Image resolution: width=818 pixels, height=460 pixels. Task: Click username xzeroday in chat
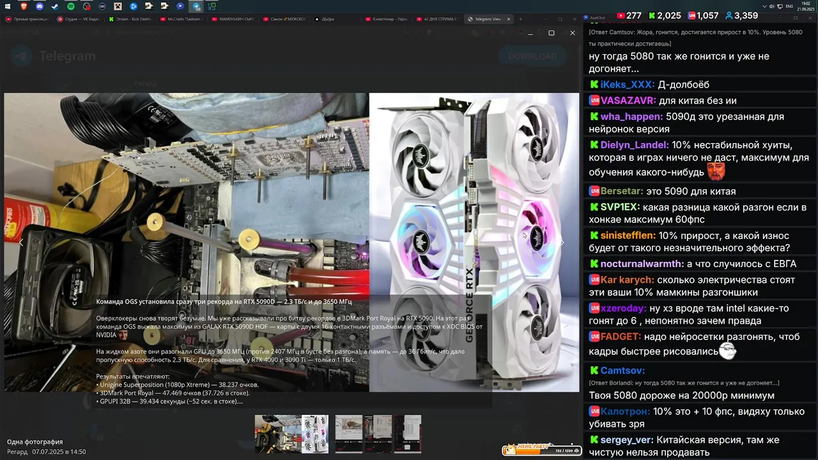[624, 308]
